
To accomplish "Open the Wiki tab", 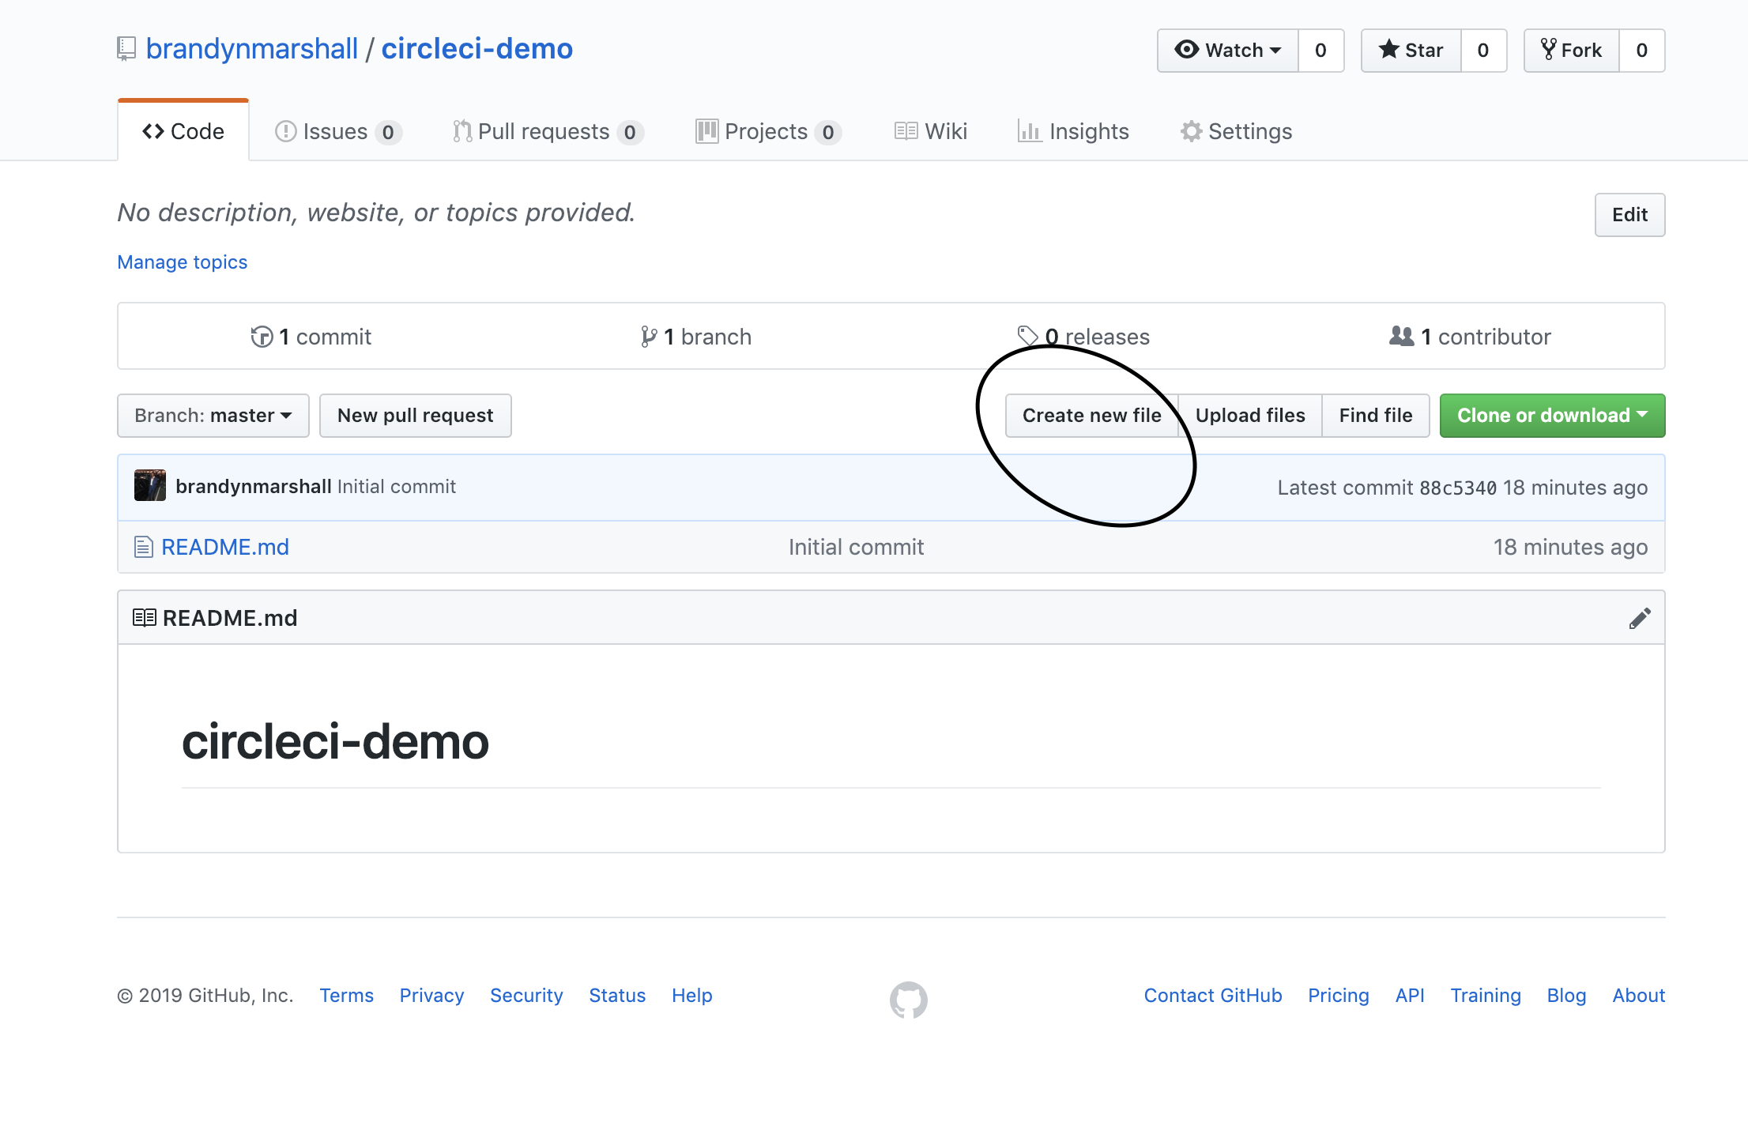I will coord(931,131).
